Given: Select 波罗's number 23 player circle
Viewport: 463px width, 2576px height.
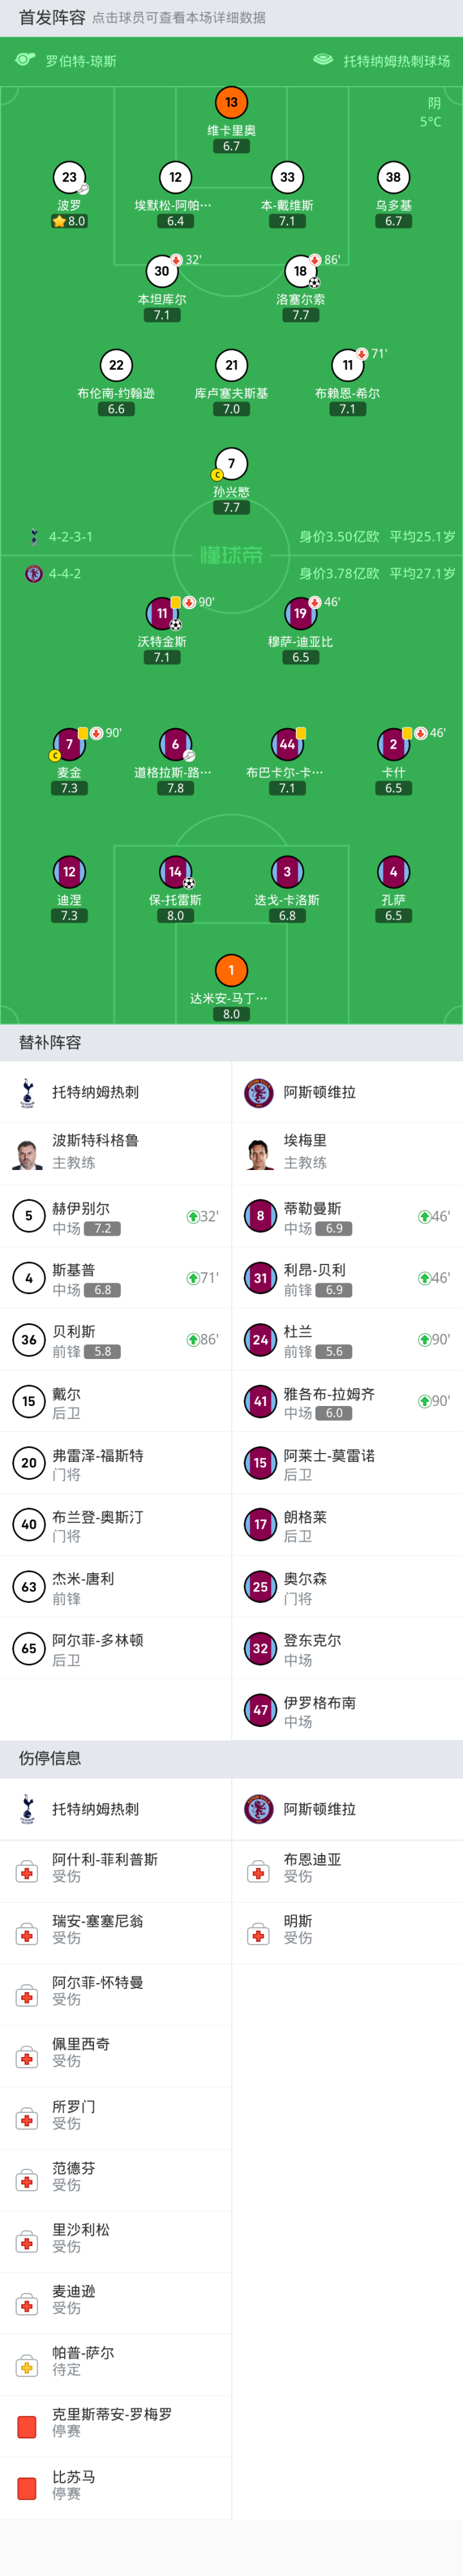Looking at the screenshot, I should point(69,177).
